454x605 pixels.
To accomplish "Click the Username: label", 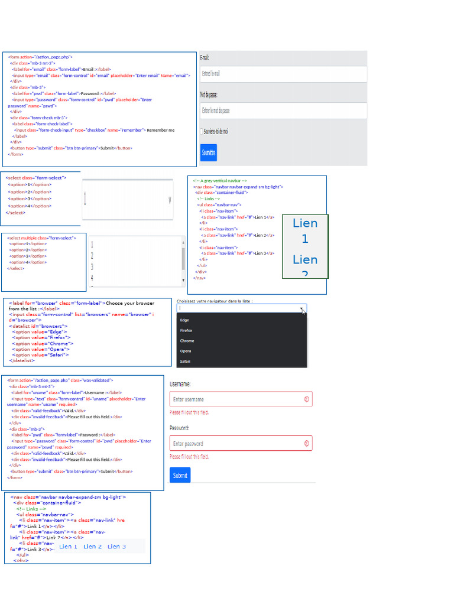I will pos(180,384).
